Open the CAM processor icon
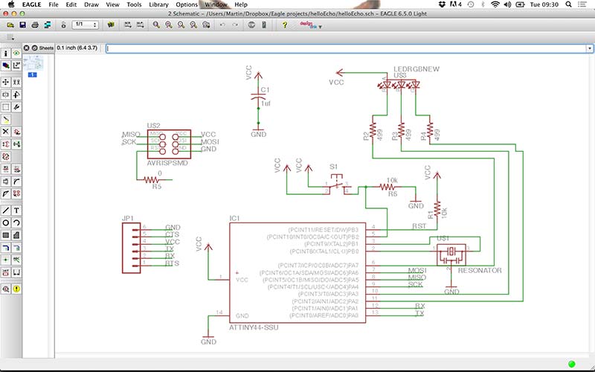Screen dimensions: 595x372 (48, 25)
